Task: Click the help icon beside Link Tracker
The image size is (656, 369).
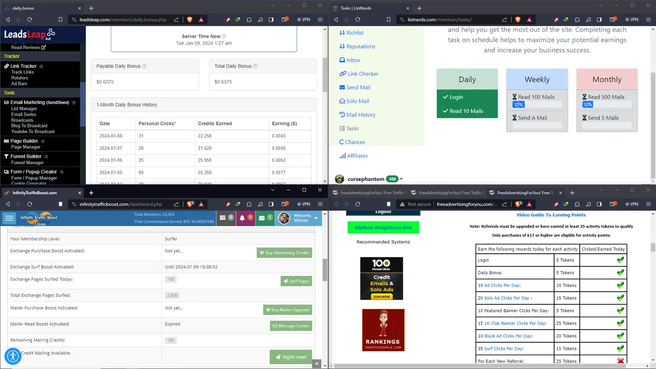Action: click(42, 66)
